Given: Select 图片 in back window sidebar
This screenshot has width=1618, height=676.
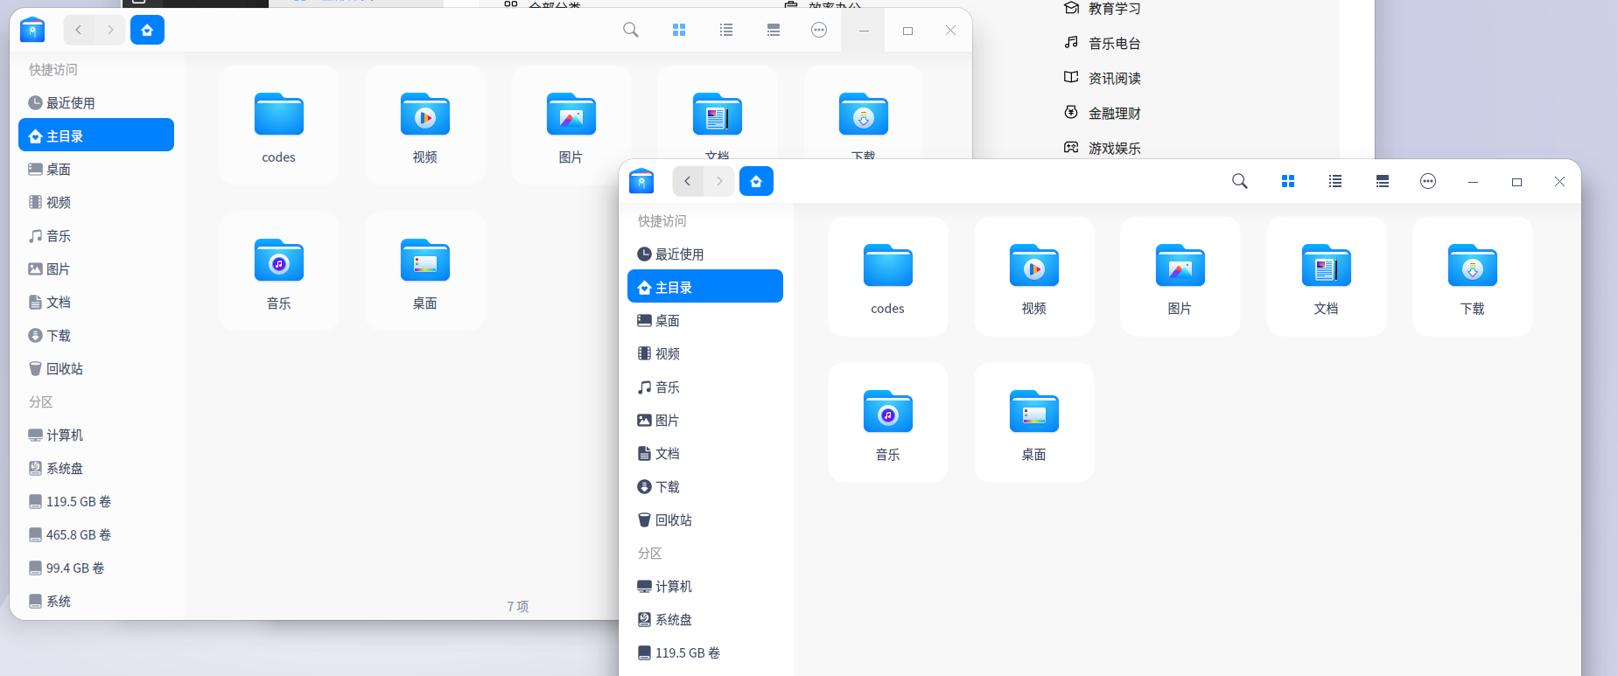Looking at the screenshot, I should (x=96, y=268).
